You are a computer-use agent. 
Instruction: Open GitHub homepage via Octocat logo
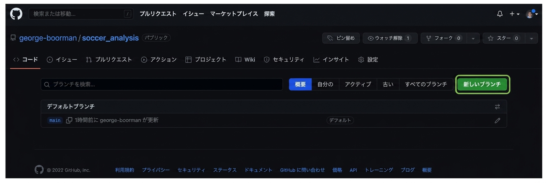16,14
